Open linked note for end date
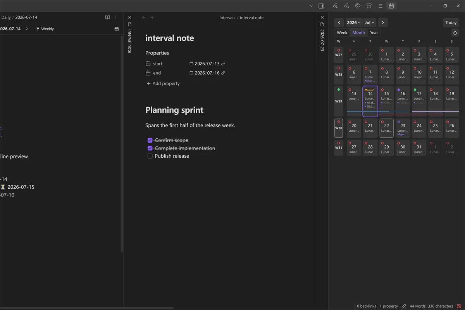The image size is (465, 310). coord(223,73)
